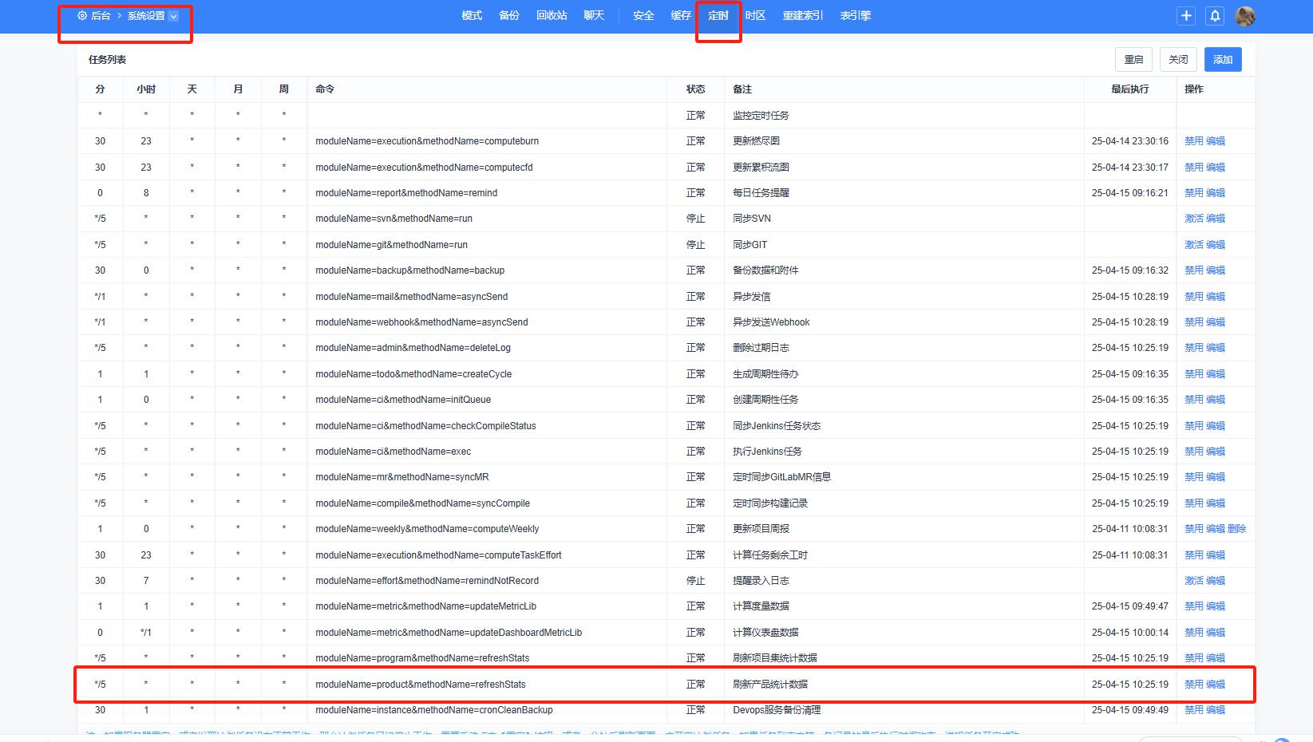Edit the report remind task

click(x=1216, y=193)
